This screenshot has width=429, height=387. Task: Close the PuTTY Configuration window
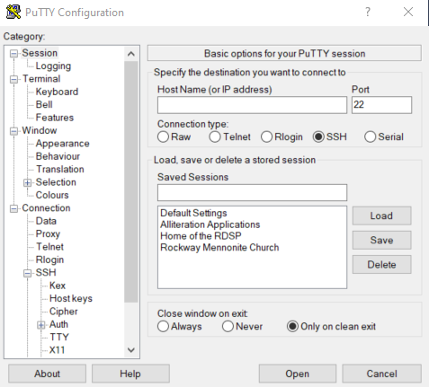click(x=408, y=12)
